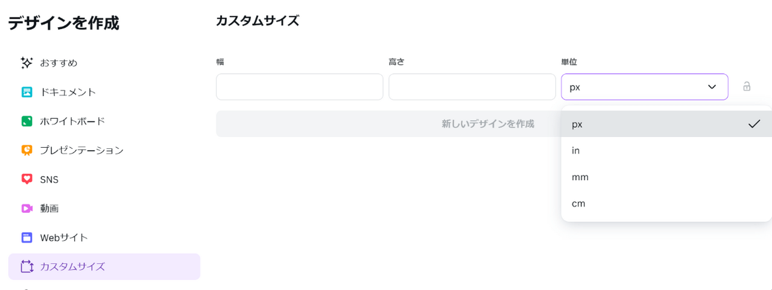Open the ホワイトボード category
Screen dimensions: 772x290
point(104,121)
